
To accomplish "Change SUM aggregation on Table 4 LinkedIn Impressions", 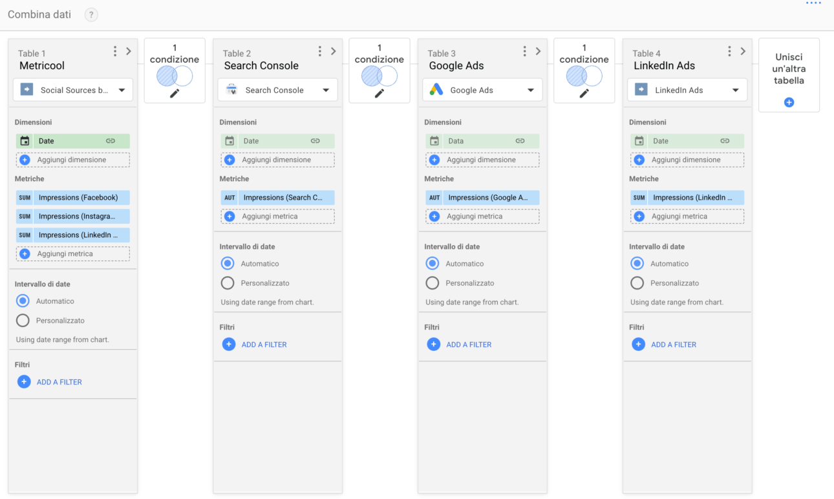I will pos(639,198).
